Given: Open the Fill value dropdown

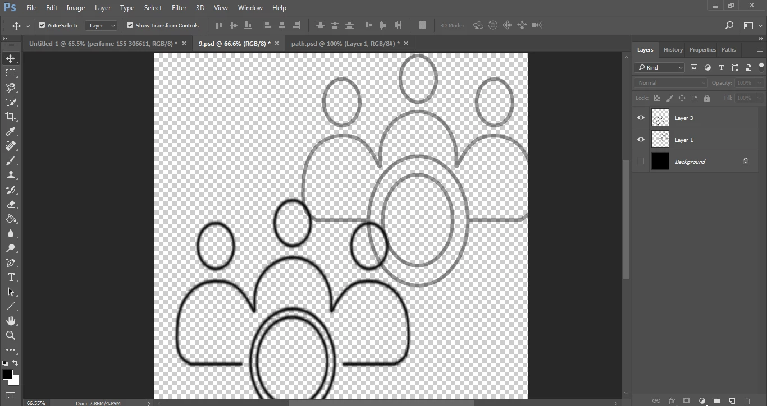Looking at the screenshot, I should [x=760, y=98].
